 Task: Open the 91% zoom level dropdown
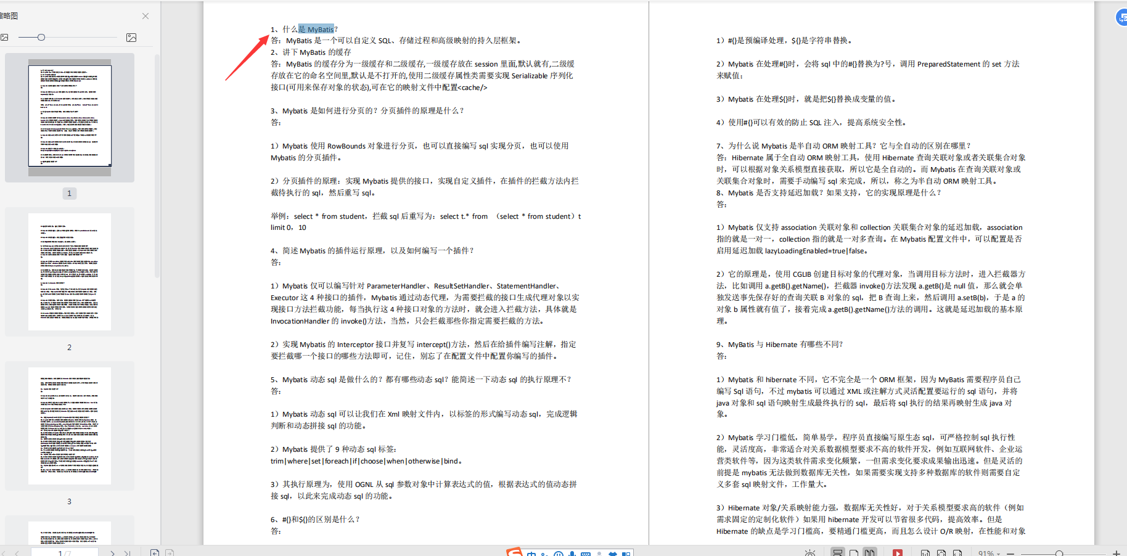[988, 553]
